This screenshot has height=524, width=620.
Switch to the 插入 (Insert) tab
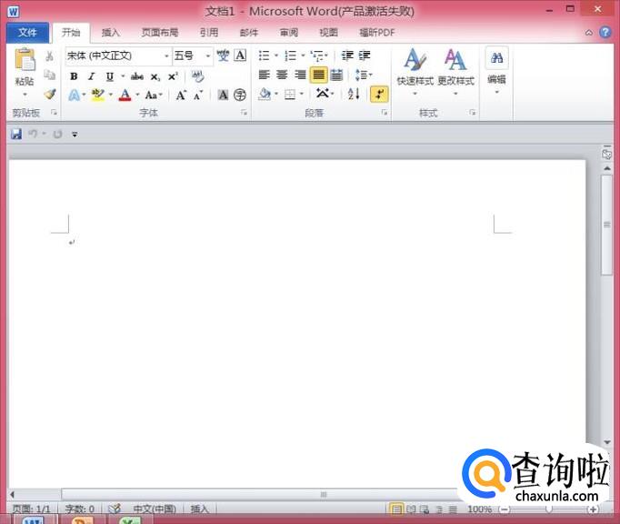click(110, 33)
